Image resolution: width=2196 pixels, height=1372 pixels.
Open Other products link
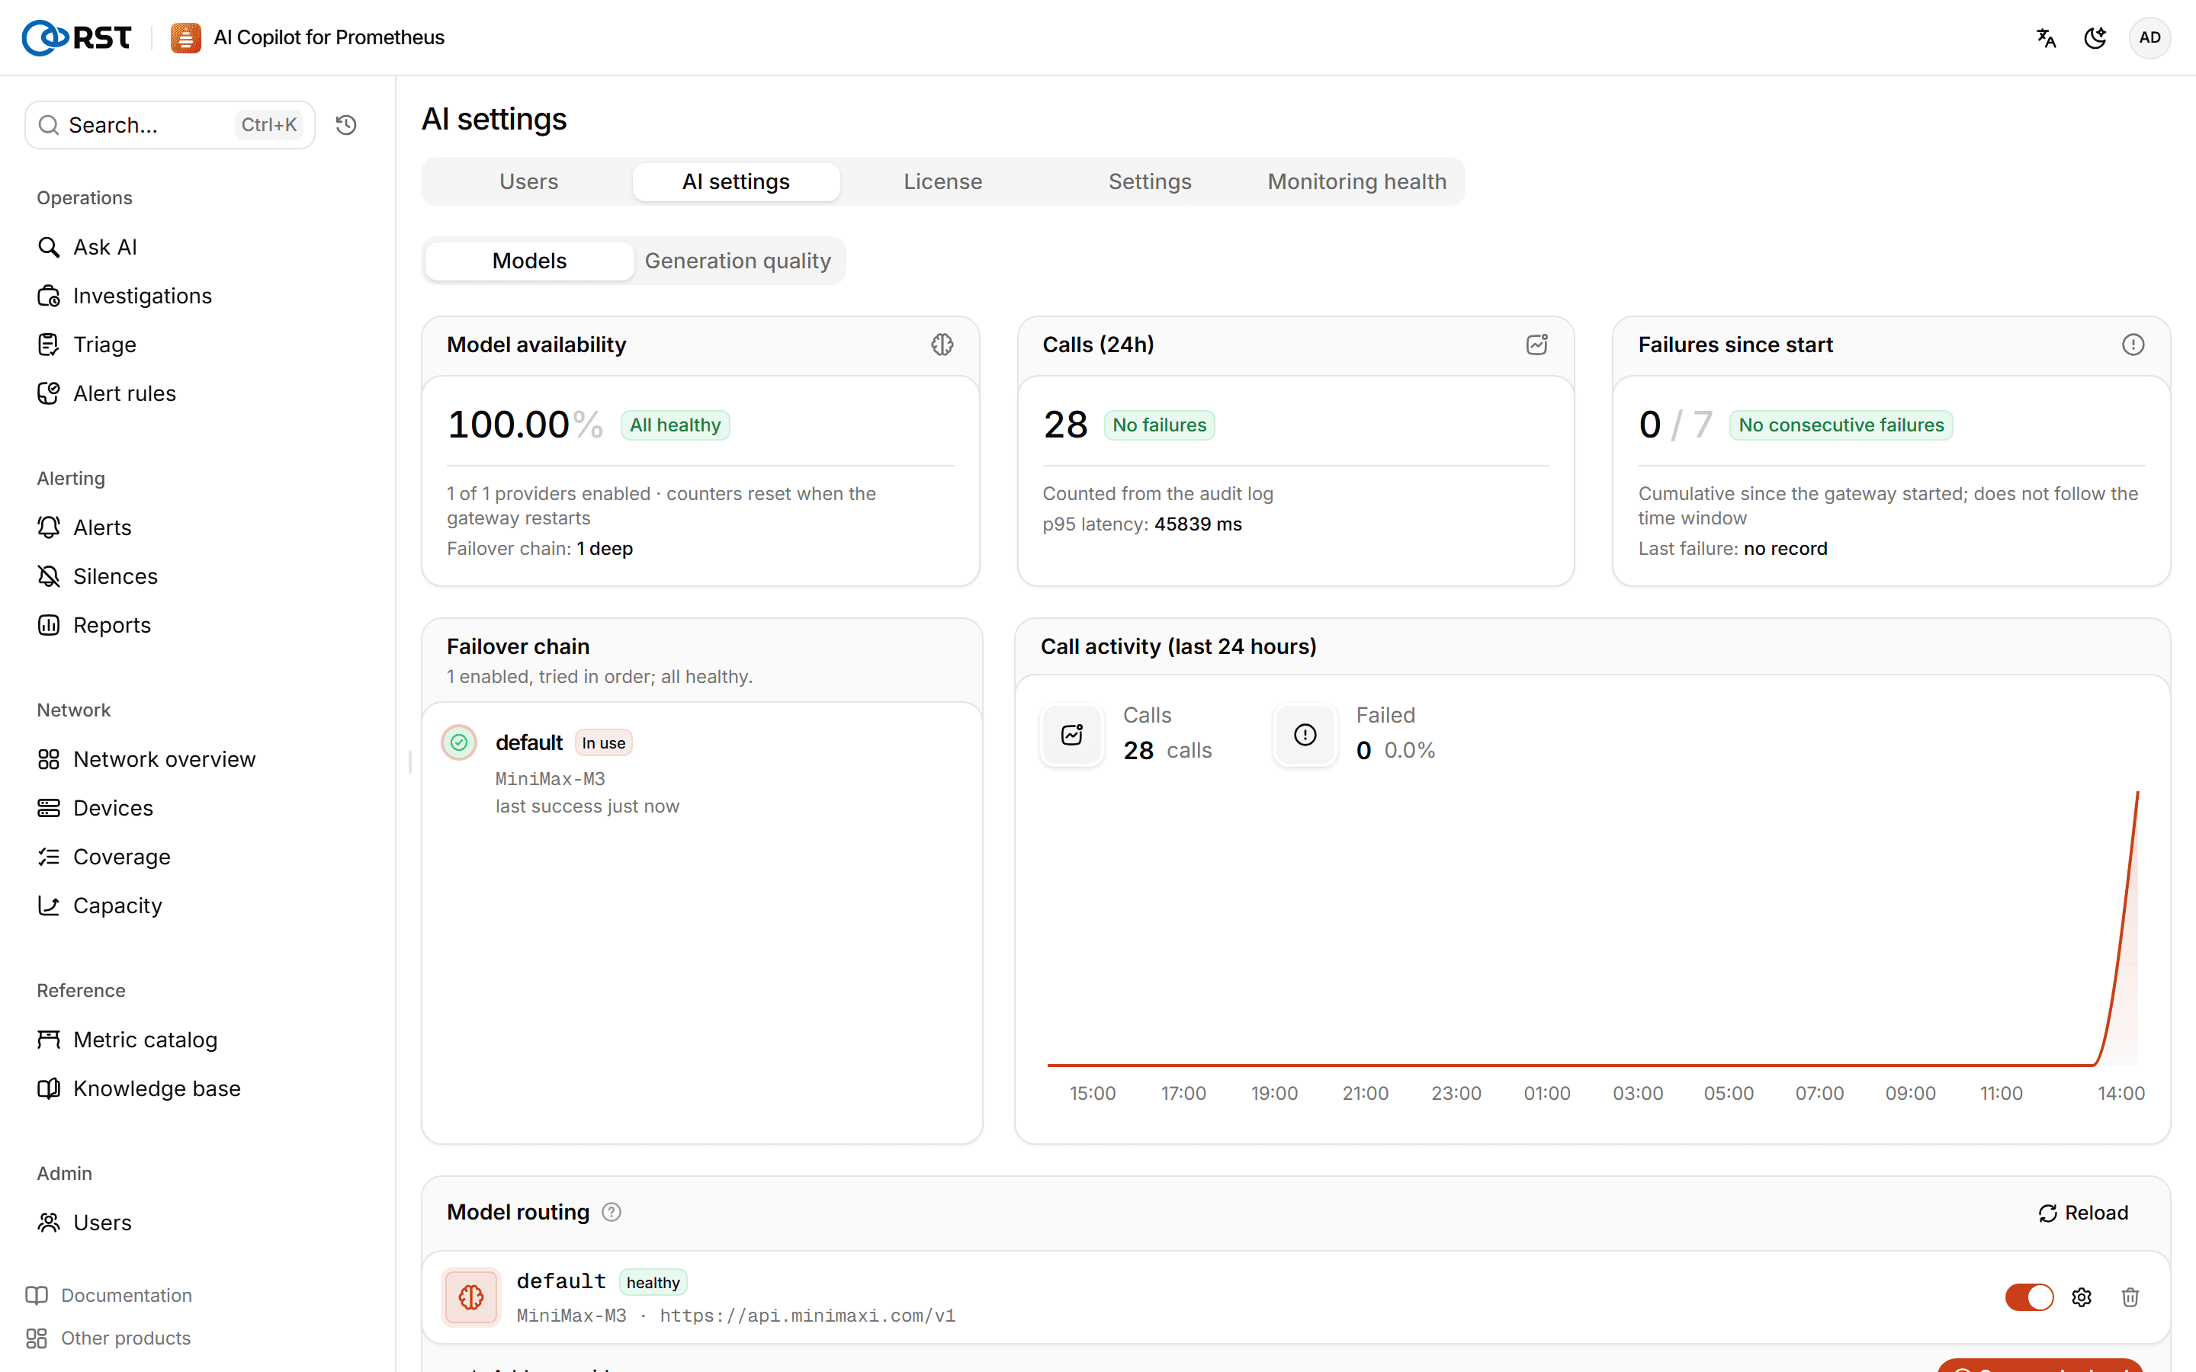[x=109, y=1338]
